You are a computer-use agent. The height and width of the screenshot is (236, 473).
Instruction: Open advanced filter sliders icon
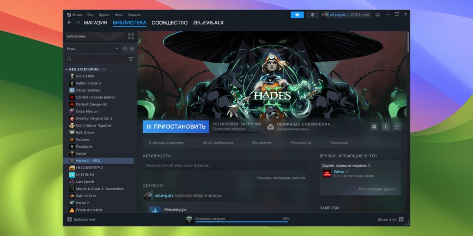(x=131, y=59)
